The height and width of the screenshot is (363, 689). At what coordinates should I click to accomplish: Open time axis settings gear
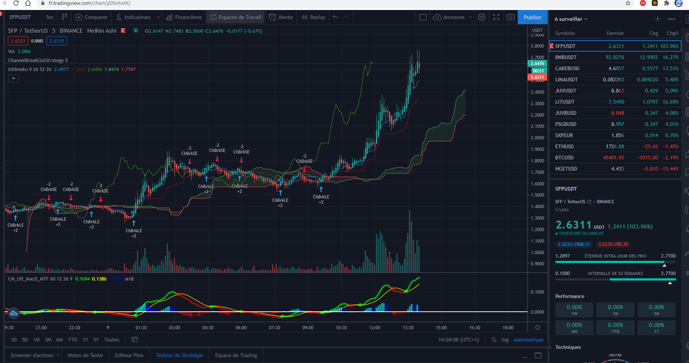click(x=538, y=328)
